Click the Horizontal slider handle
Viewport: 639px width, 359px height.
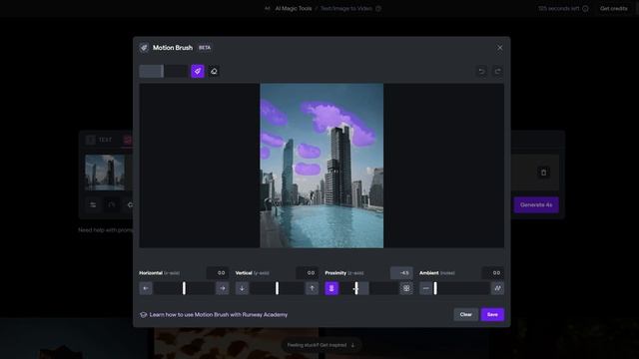(x=184, y=288)
